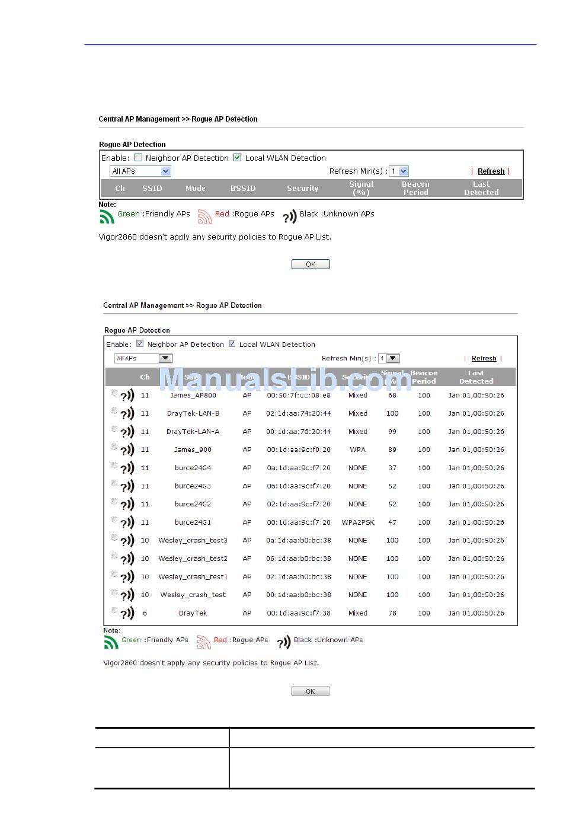The image size is (563, 823).
Task: Click the unknown AP icon for DrayTek-LAN-B
Action: 127,414
